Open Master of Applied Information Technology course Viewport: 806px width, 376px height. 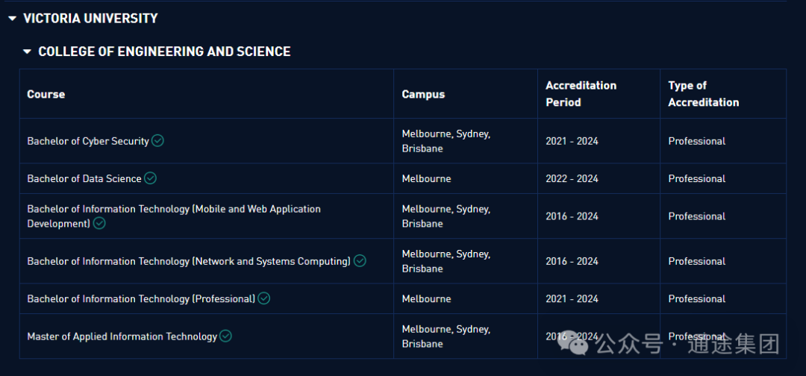point(122,336)
